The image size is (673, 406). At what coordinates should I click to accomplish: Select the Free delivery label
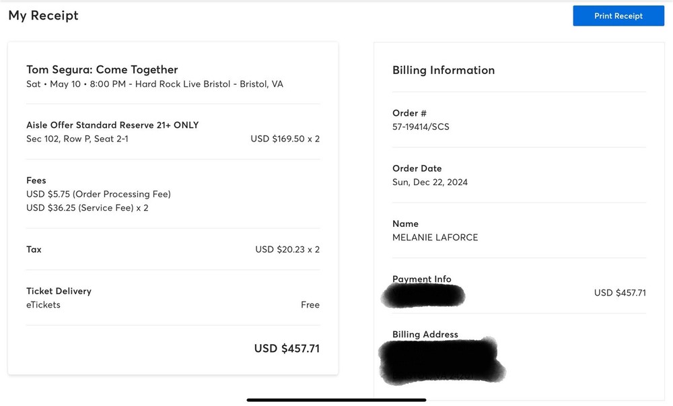coord(310,304)
